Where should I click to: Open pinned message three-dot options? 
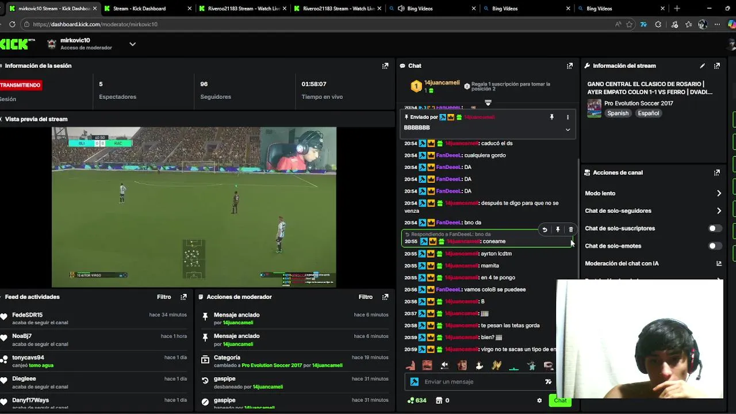[x=568, y=117]
